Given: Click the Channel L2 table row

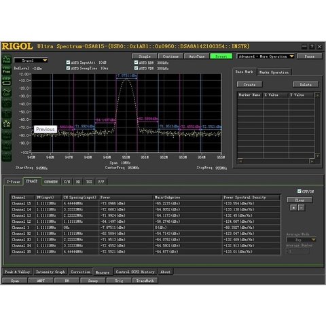Looking at the screenshot, I should (x=145, y=221).
